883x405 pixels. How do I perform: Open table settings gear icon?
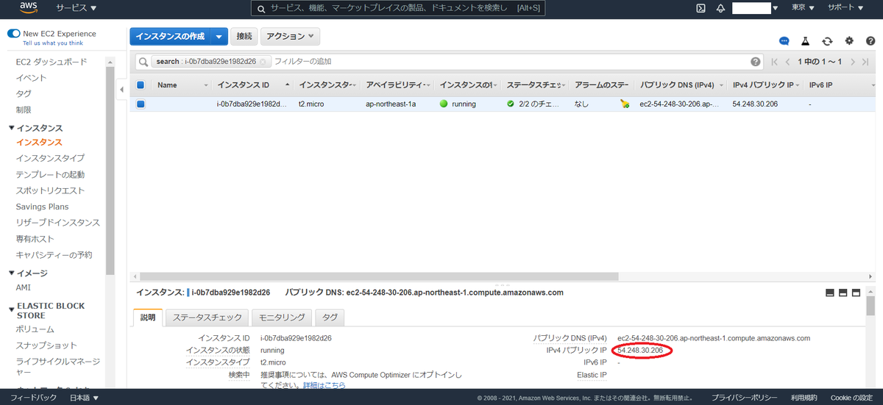click(849, 41)
